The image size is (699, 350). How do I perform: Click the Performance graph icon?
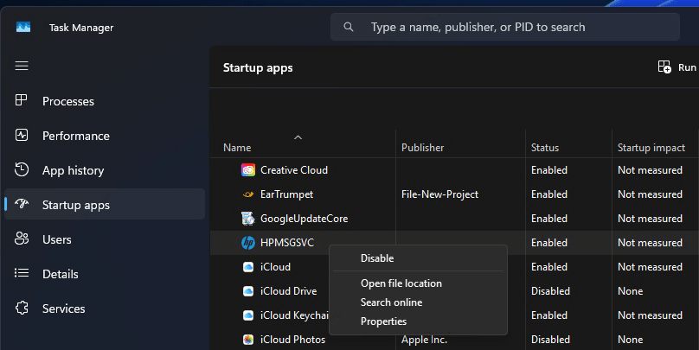(22, 135)
